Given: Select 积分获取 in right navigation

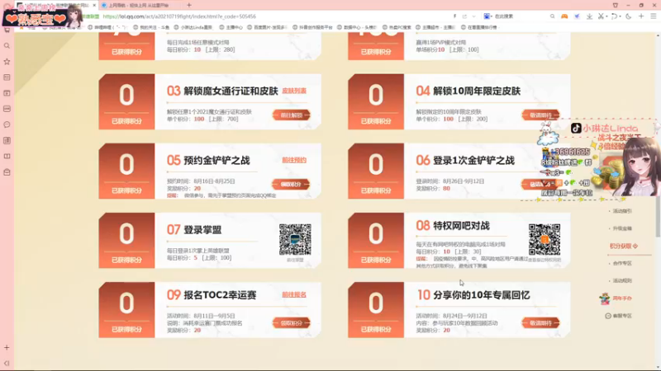Looking at the screenshot, I should (624, 246).
